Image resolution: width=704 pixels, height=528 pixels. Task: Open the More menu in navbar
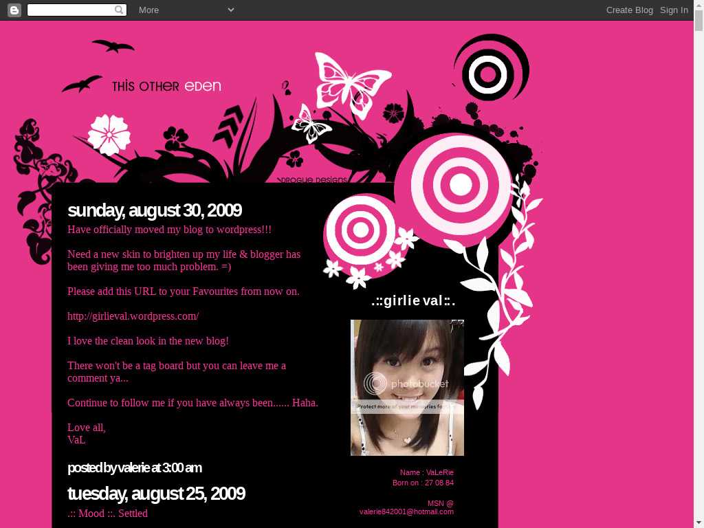[148, 10]
